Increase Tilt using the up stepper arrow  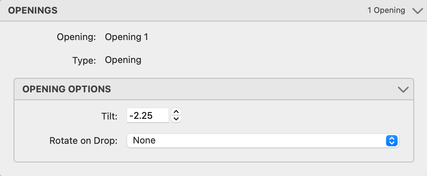pyautogui.click(x=176, y=112)
